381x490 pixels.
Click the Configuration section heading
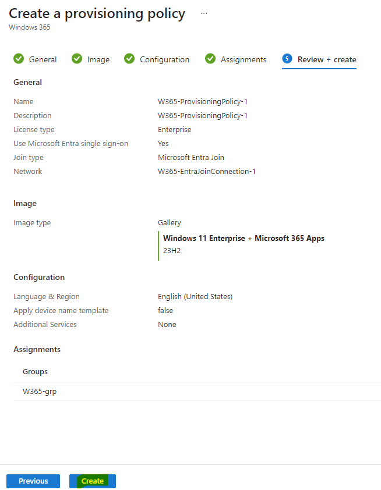point(39,277)
